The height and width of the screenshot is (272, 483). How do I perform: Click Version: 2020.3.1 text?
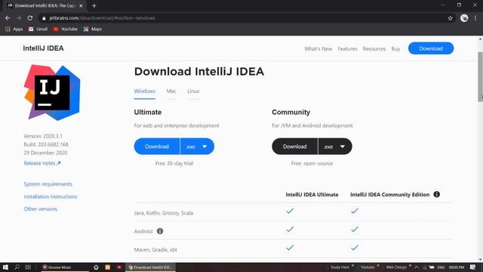(x=43, y=136)
